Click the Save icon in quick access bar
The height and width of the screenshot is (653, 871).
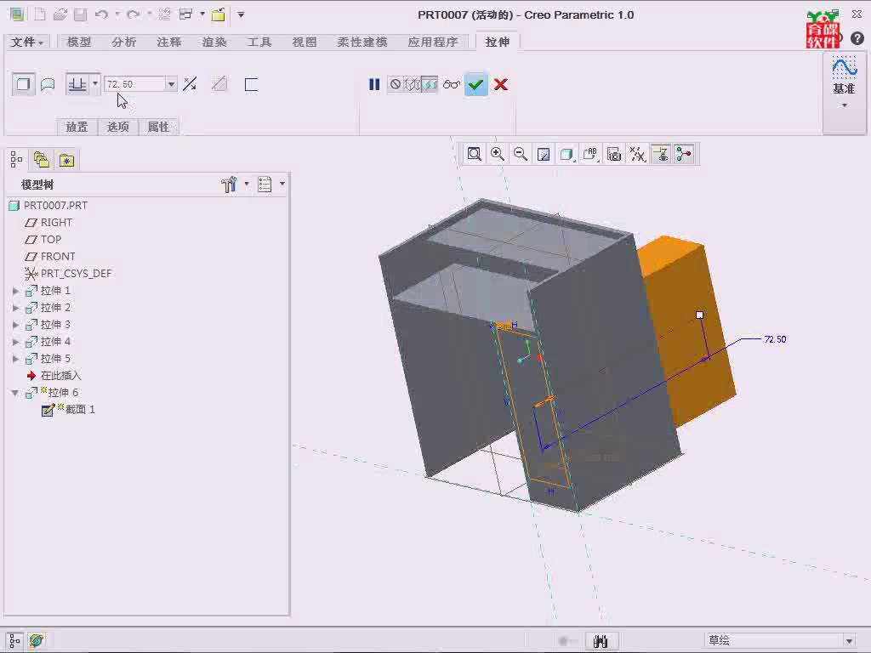pos(81,14)
